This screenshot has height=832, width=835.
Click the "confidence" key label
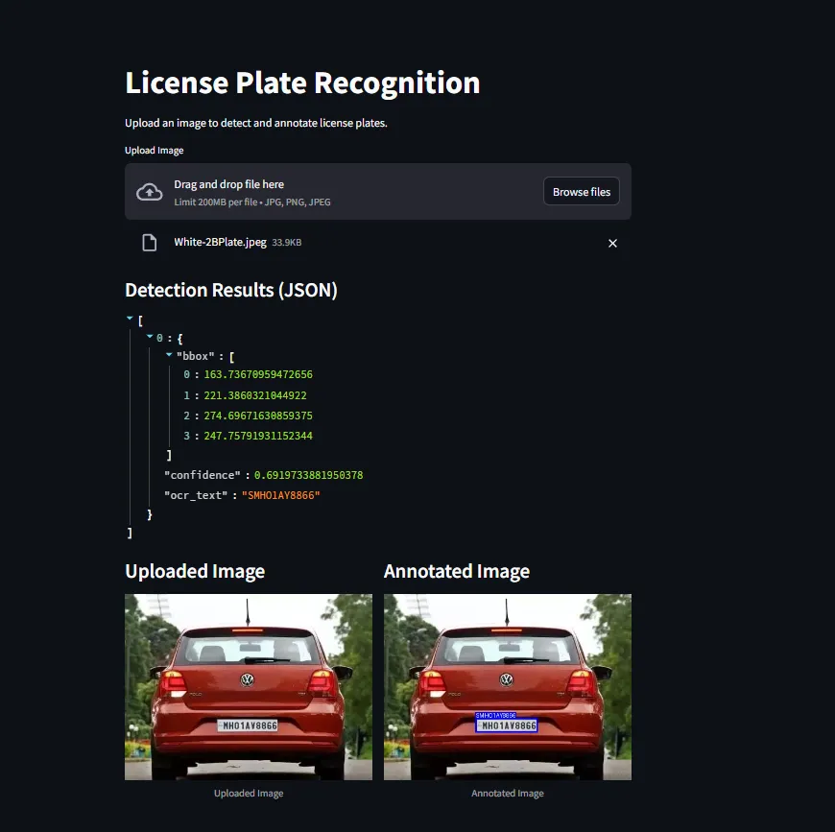pyautogui.click(x=203, y=475)
